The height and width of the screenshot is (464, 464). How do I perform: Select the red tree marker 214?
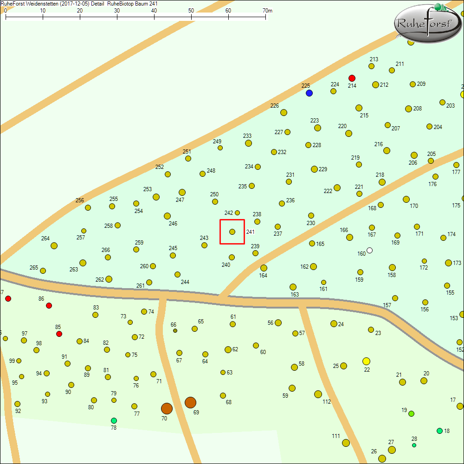click(352, 78)
